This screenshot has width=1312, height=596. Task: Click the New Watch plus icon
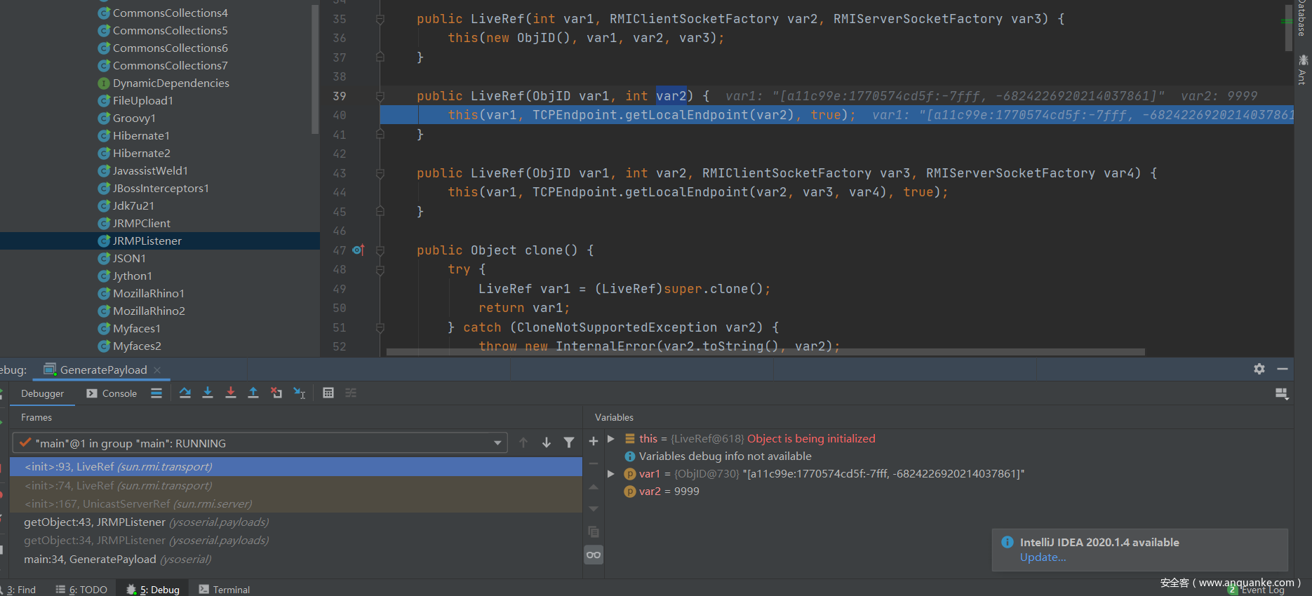coord(594,441)
